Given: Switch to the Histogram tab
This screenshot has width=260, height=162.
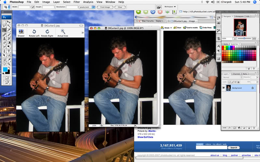Looking at the screenshot, I should coord(239,17).
